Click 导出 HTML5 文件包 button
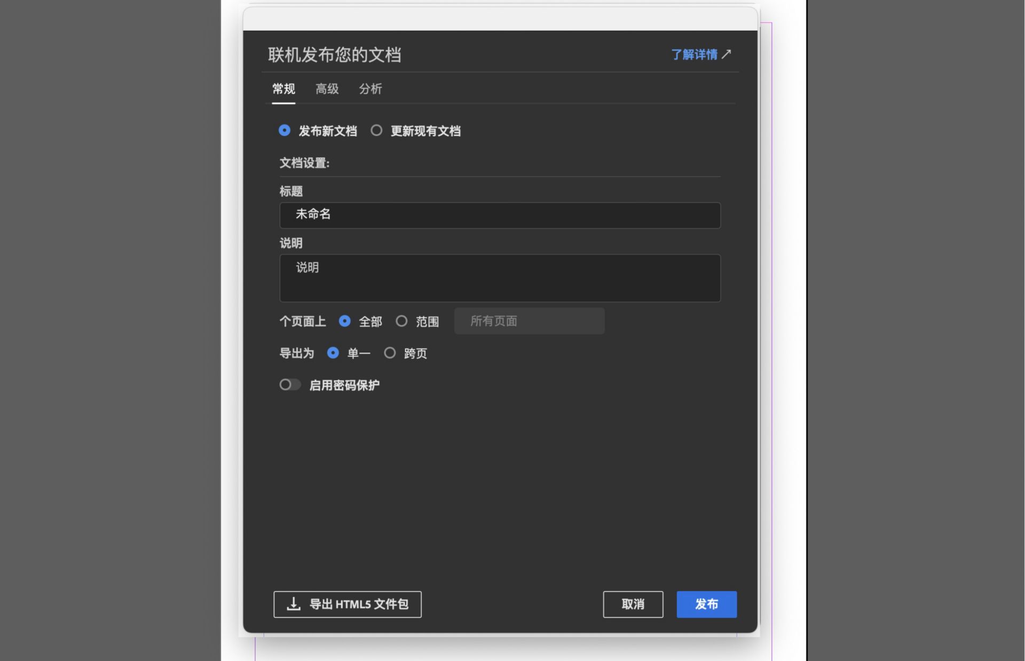The width and height of the screenshot is (1025, 661). [348, 604]
